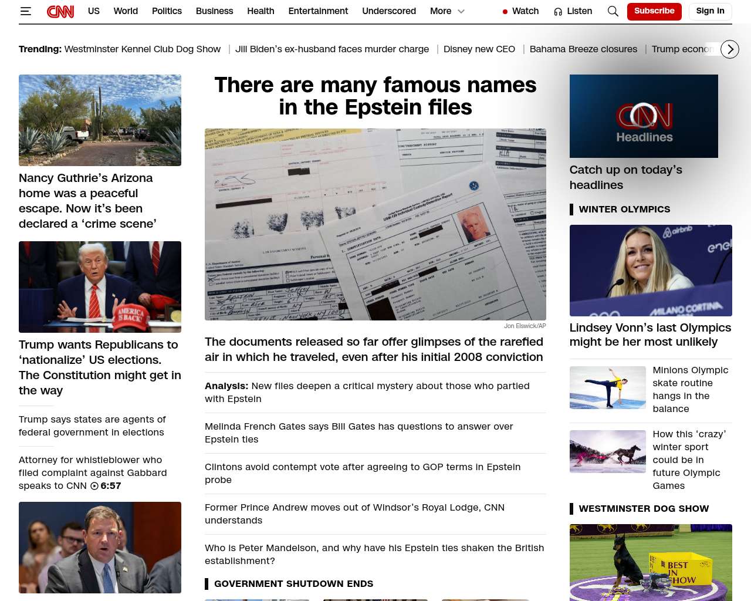This screenshot has height=601, width=751.
Task: Read Lindsey Vonn's last Olympics story
Action: click(651, 335)
